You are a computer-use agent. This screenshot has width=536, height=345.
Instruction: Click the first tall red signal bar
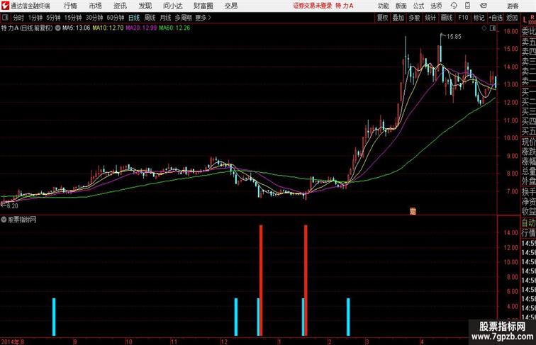(x=261, y=280)
